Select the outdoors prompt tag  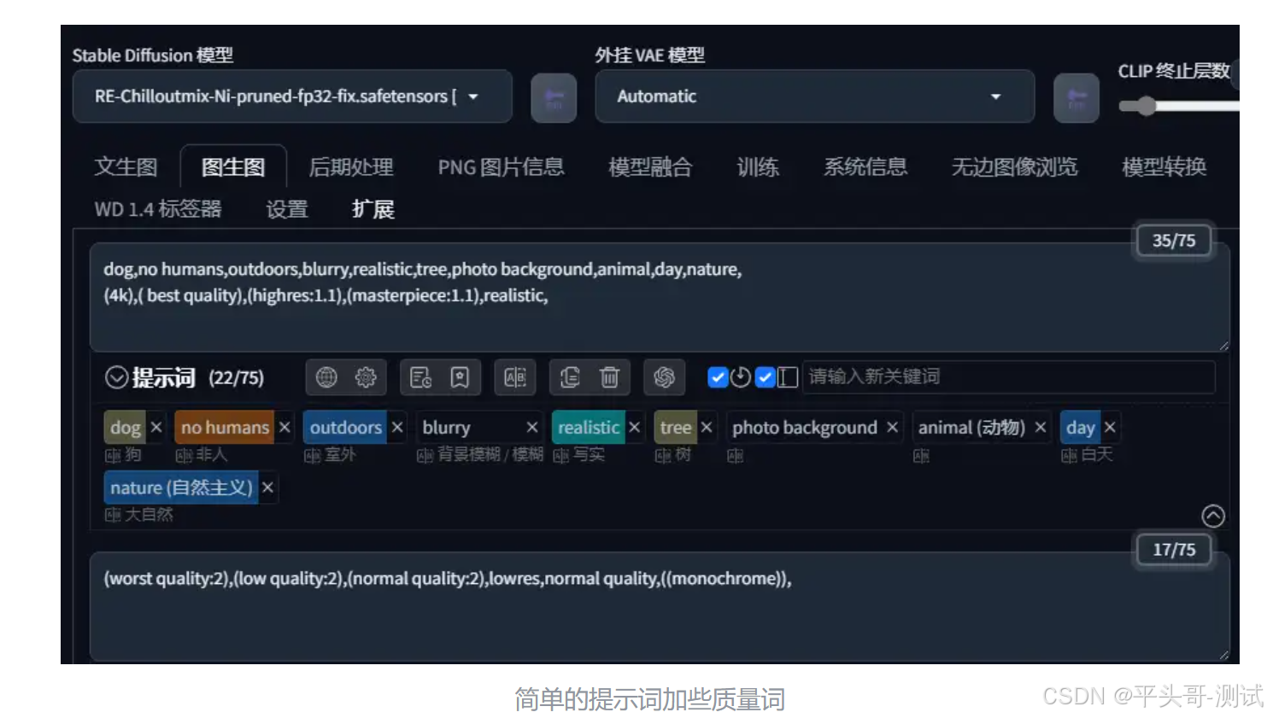[345, 427]
